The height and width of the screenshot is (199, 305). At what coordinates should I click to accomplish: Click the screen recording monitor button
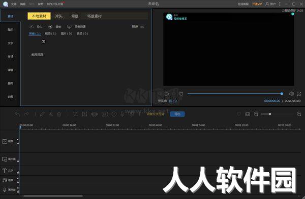pos(76,26)
